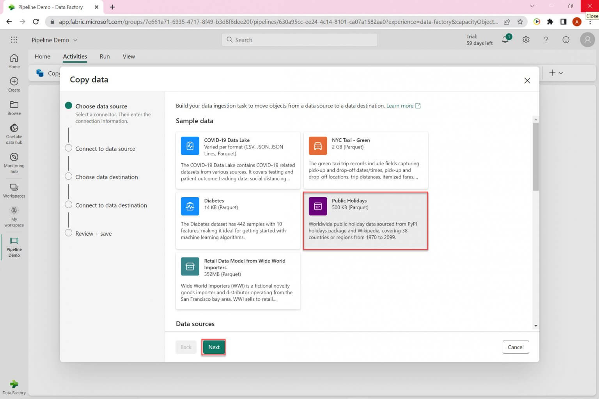Viewport: 599px width, 399px height.
Task: Click the dialog vertical scrollbar thumb
Action: [536, 157]
